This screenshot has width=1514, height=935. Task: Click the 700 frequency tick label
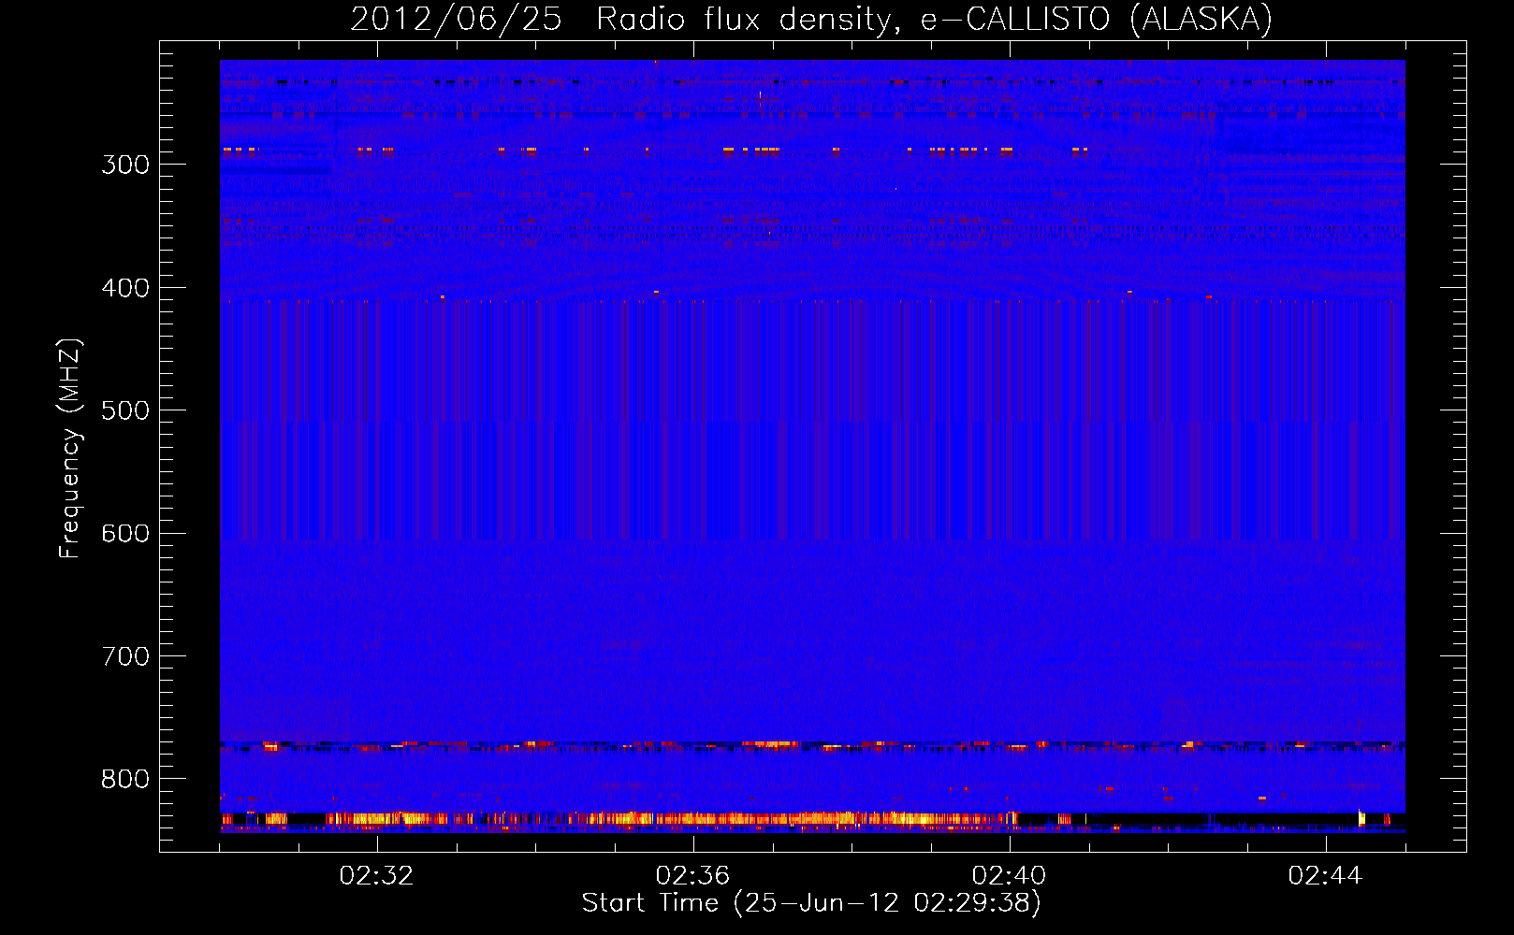125,656
